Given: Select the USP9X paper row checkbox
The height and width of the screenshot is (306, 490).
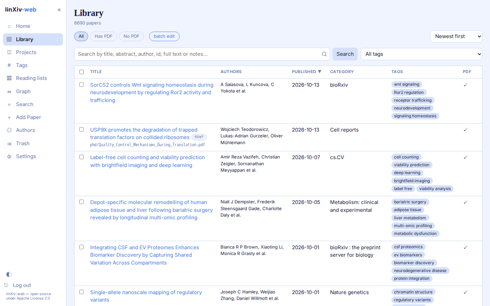Looking at the screenshot, I should point(81,129).
